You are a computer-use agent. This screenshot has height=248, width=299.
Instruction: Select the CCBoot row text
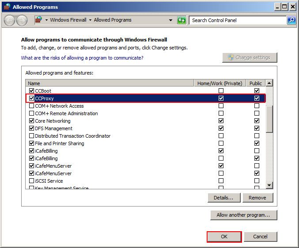[43, 91]
